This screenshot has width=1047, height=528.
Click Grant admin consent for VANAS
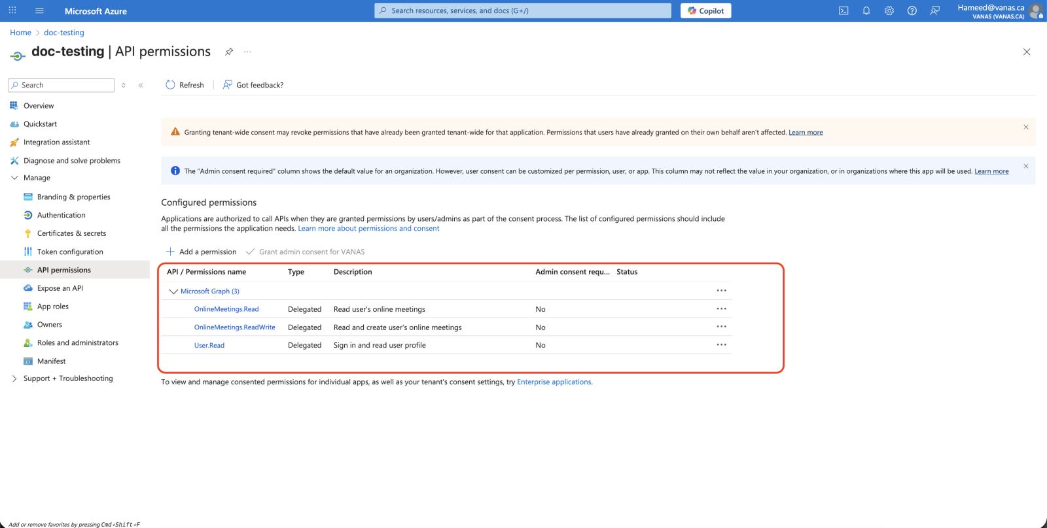[x=306, y=252]
